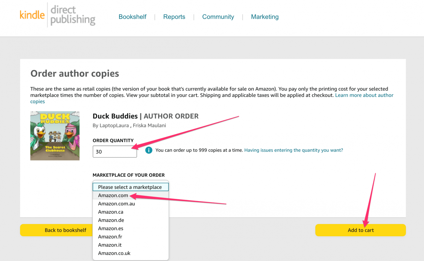The image size is (424, 261).
Task: Pick Amazon.co.uk marketplace
Action: click(131, 253)
